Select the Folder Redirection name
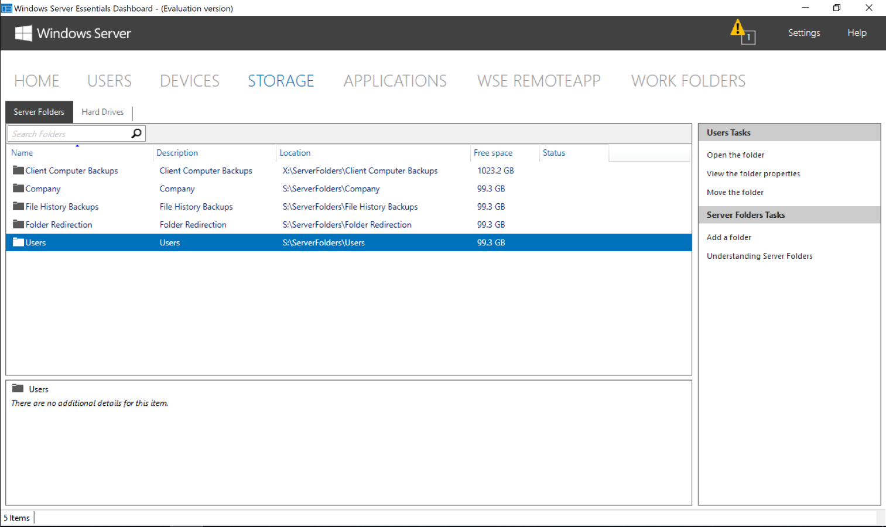 59,225
